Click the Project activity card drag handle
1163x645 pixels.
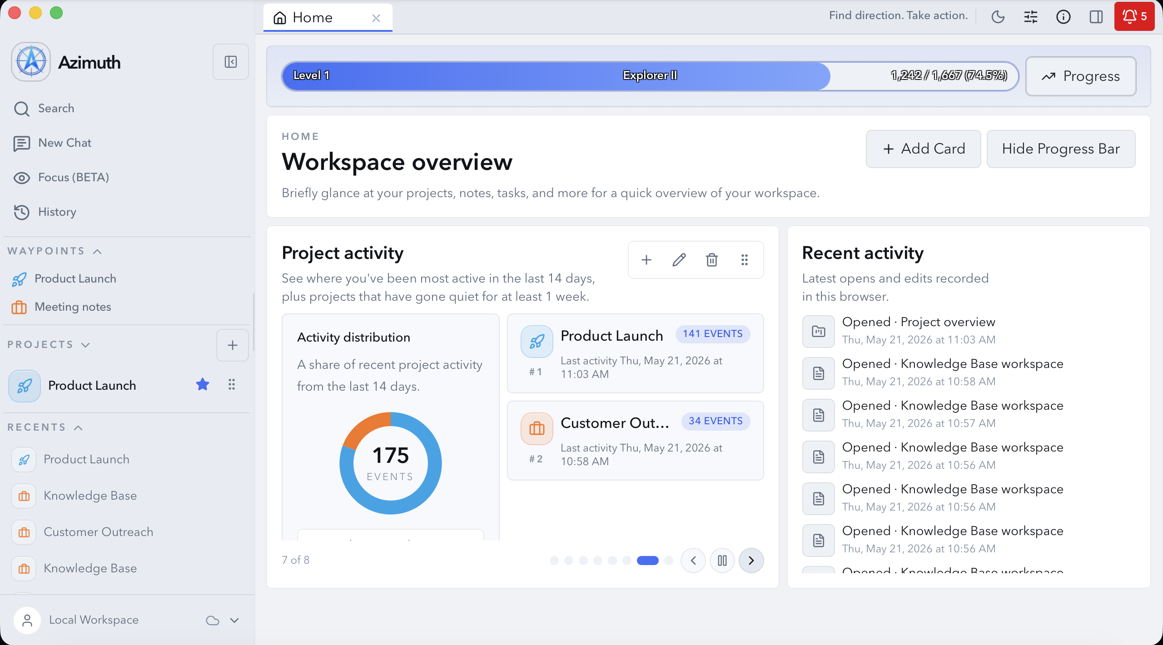[745, 260]
